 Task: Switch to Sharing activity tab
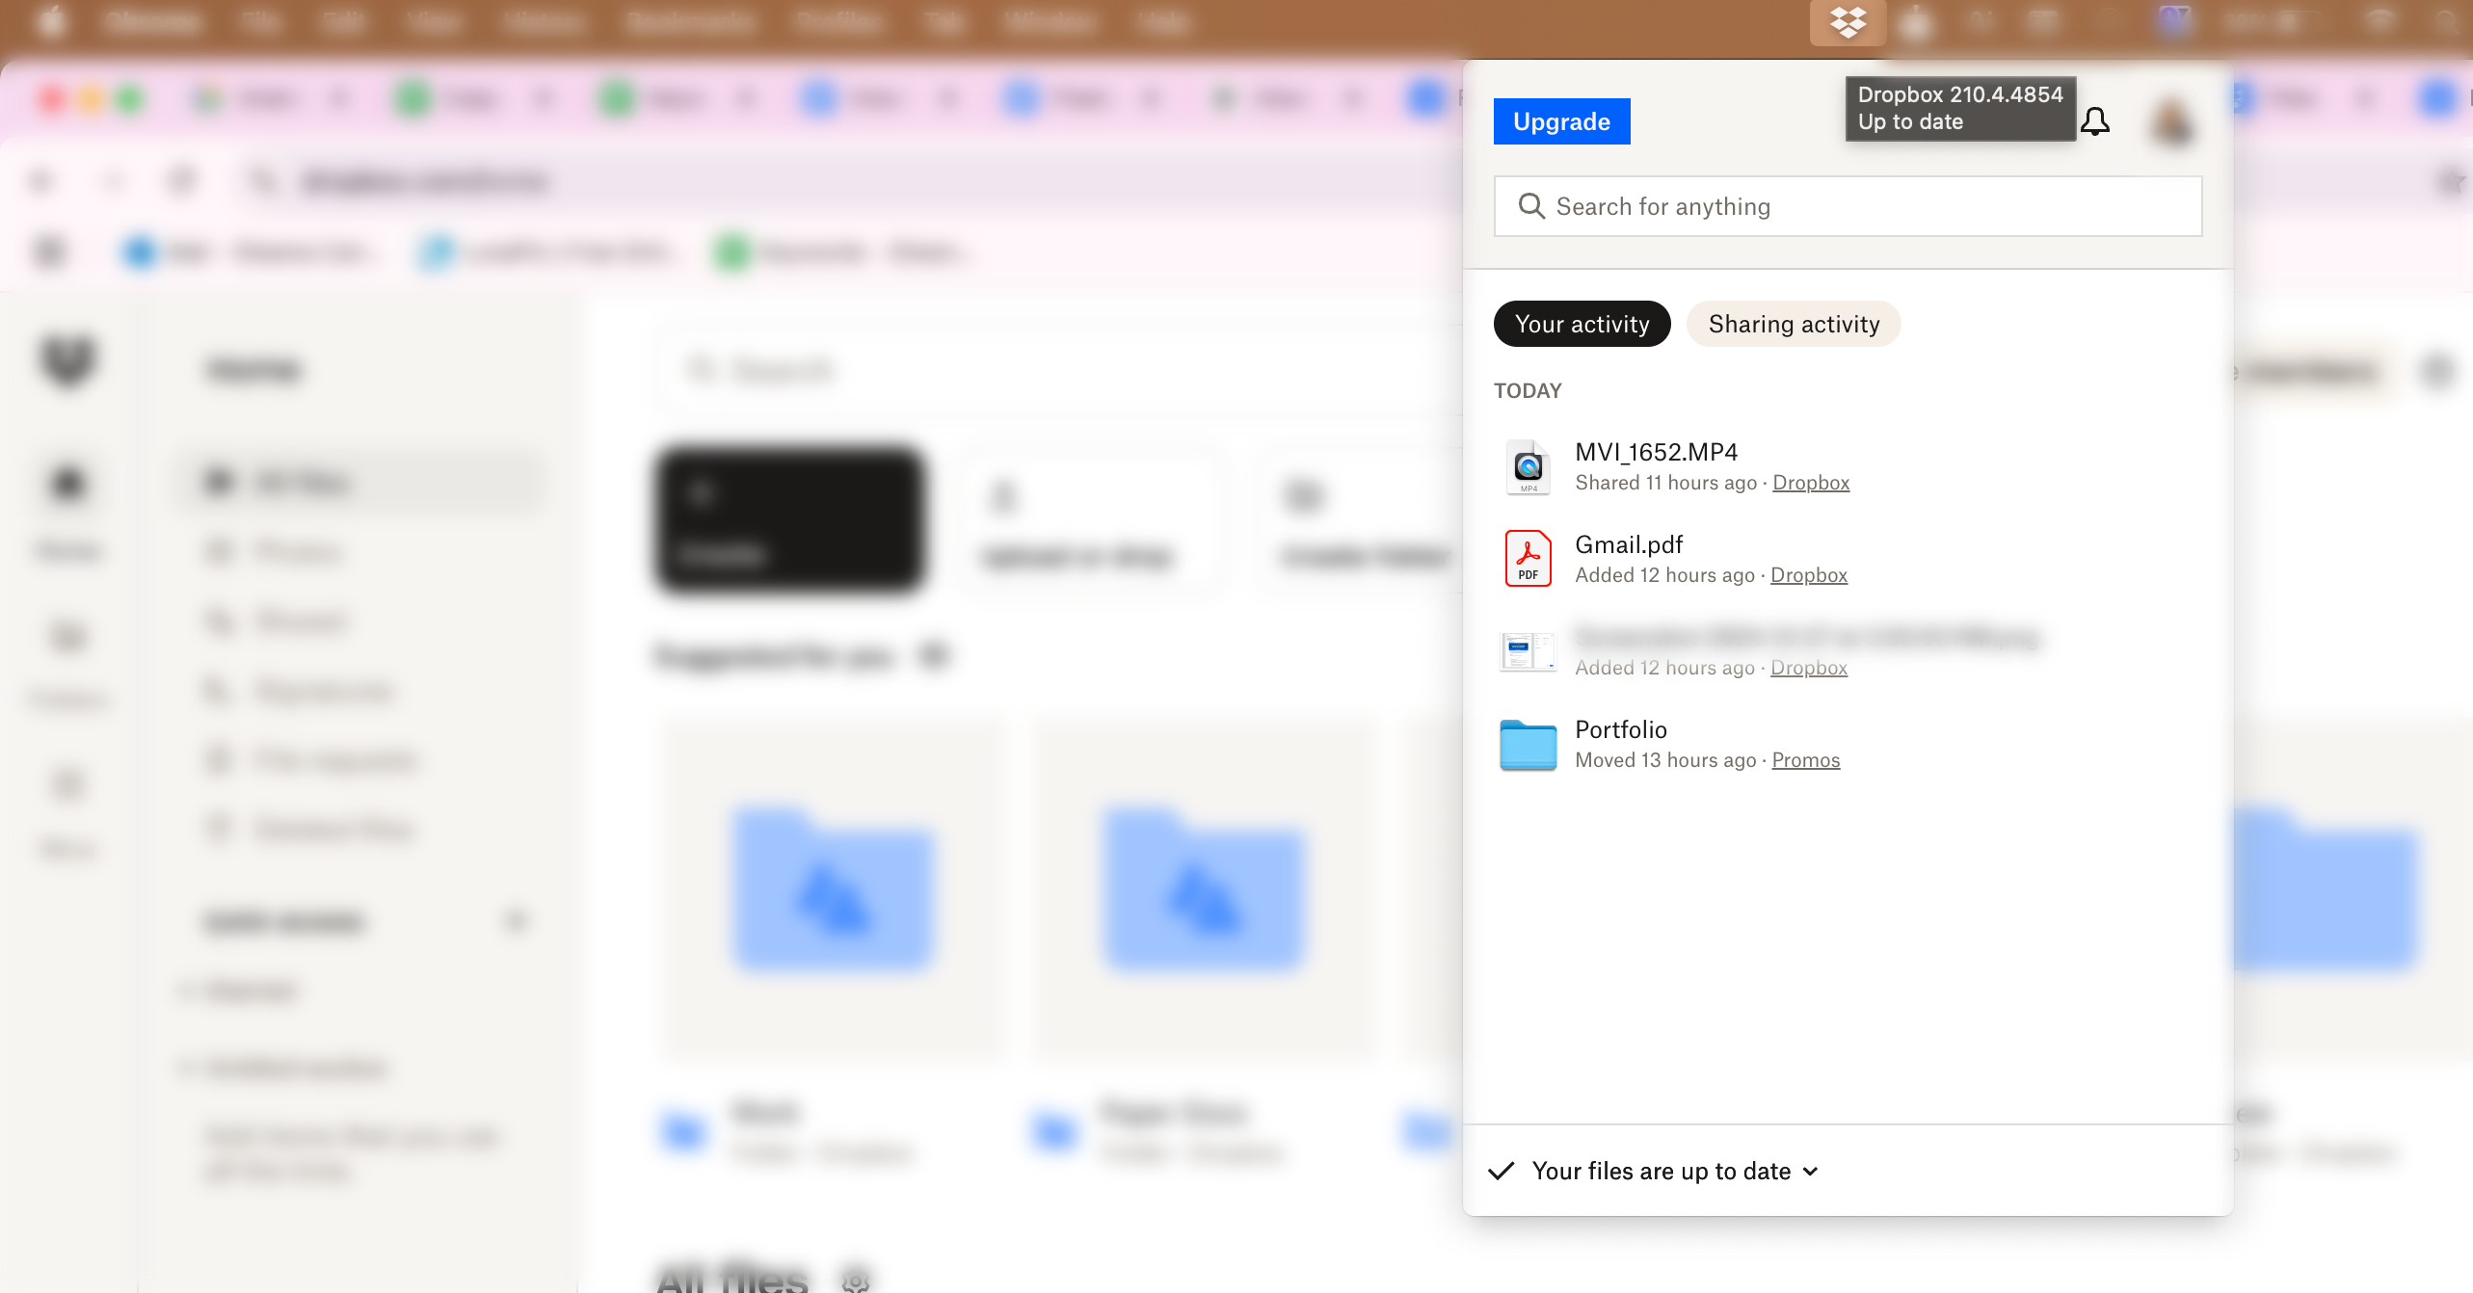pyautogui.click(x=1794, y=324)
